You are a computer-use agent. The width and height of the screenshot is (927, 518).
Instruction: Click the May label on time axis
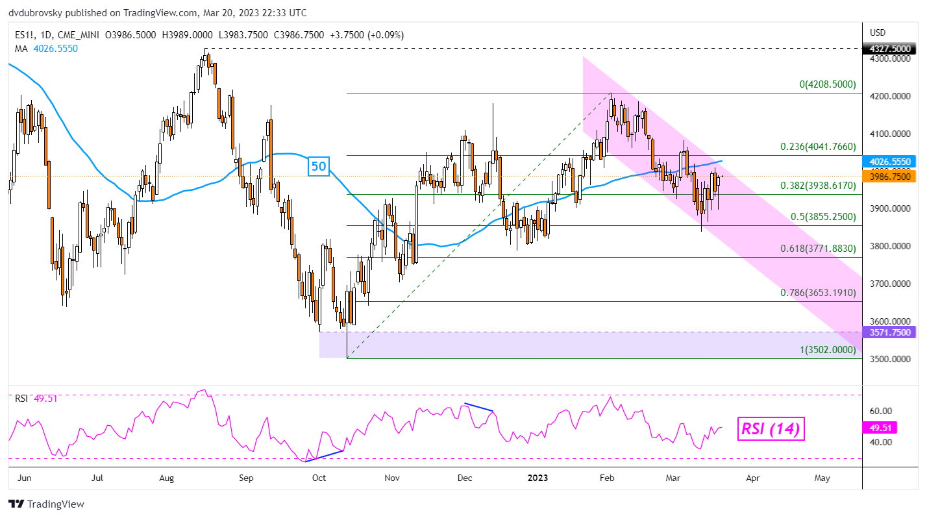click(x=822, y=478)
